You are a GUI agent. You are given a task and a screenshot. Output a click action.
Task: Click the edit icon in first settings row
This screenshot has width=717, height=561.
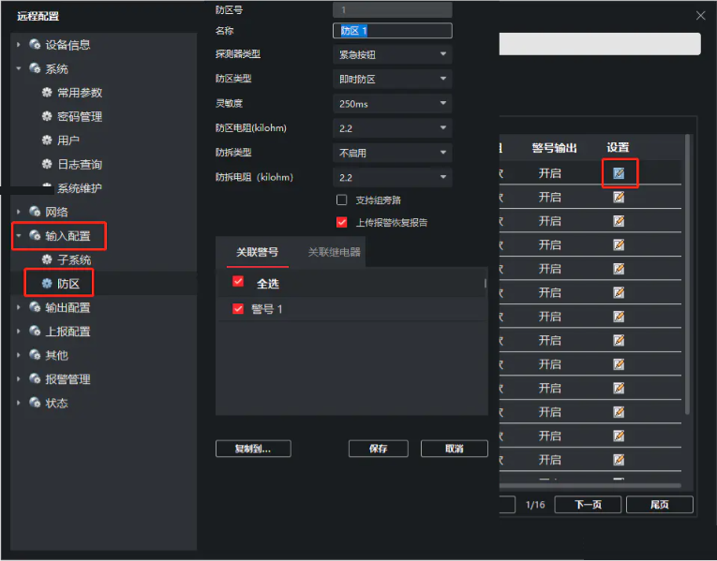point(619,173)
